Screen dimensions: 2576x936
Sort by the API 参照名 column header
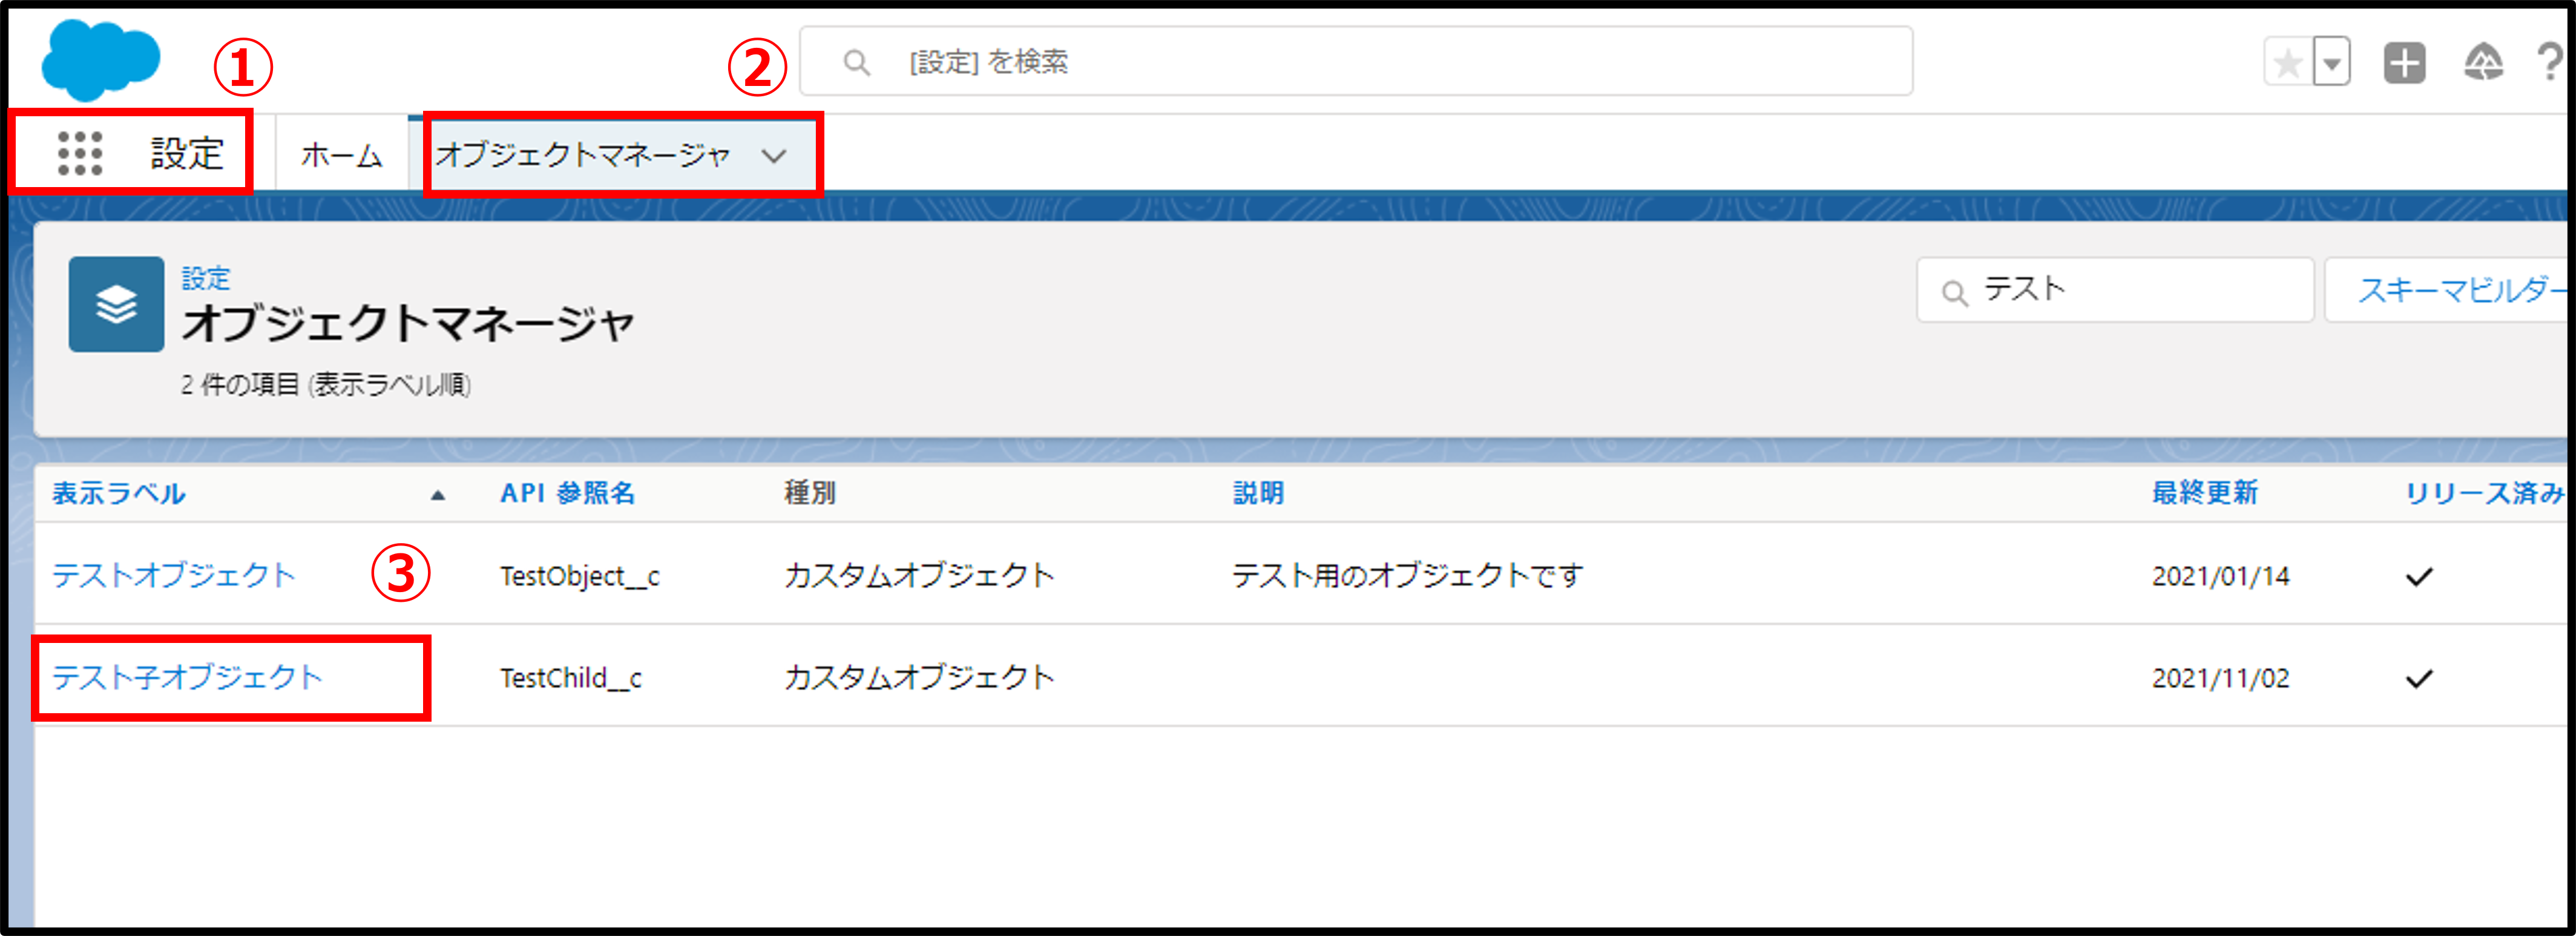[x=567, y=493]
